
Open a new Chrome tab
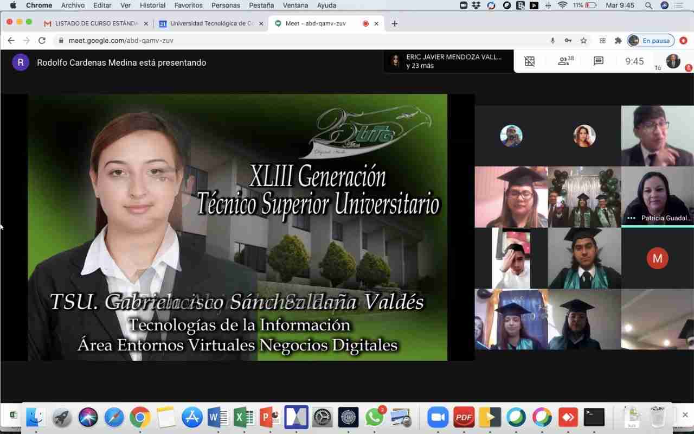[x=394, y=23]
